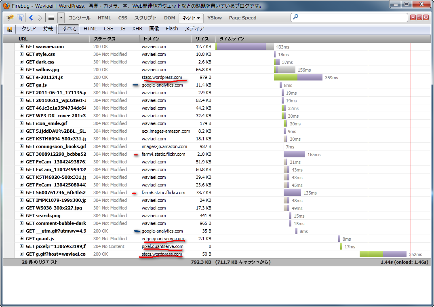434x307 pixels.
Task: Select the 28 件のリクエスト summary text
Action: [40, 262]
